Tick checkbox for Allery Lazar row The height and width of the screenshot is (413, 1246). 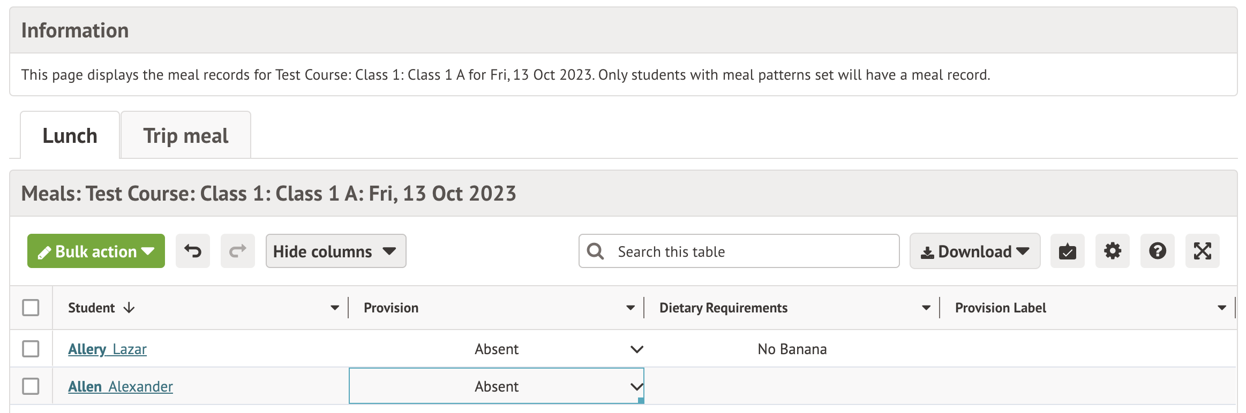pyautogui.click(x=31, y=349)
